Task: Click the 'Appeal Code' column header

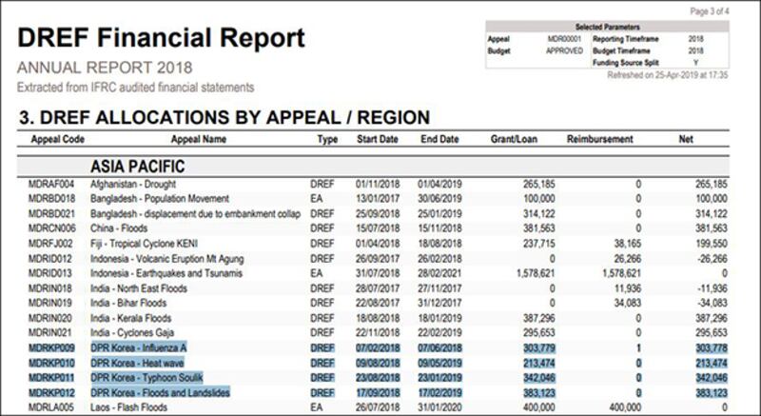Action: pos(58,139)
